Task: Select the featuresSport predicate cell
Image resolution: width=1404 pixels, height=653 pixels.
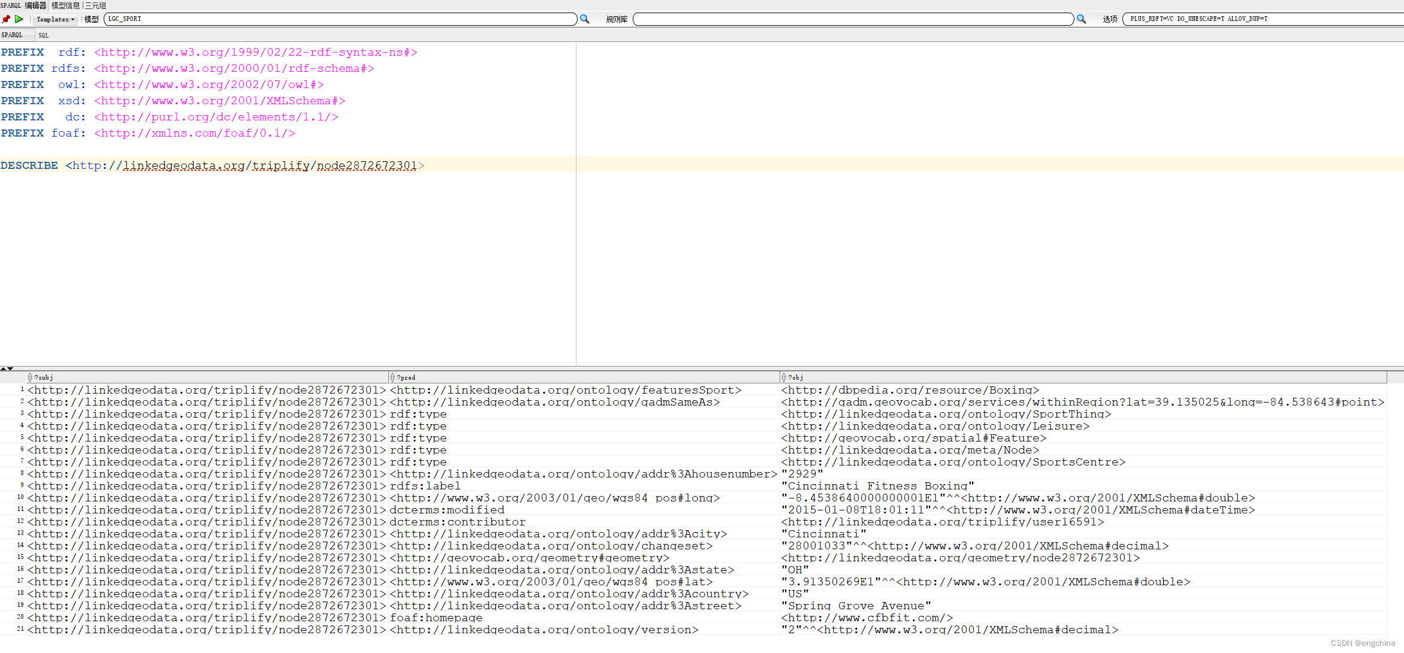Action: [584, 390]
